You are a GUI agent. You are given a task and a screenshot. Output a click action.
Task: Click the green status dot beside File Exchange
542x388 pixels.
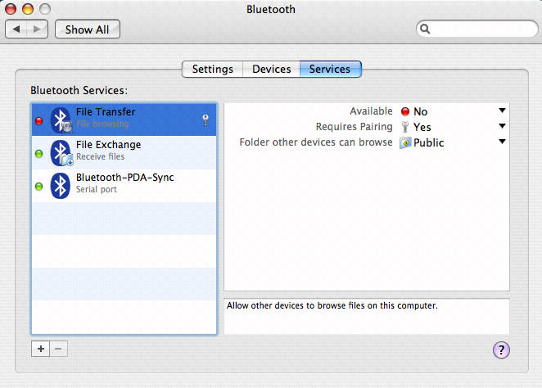pos(39,153)
